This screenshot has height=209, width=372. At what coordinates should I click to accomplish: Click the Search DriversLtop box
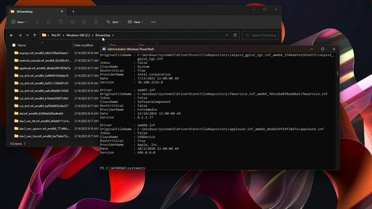pyautogui.click(x=260, y=35)
